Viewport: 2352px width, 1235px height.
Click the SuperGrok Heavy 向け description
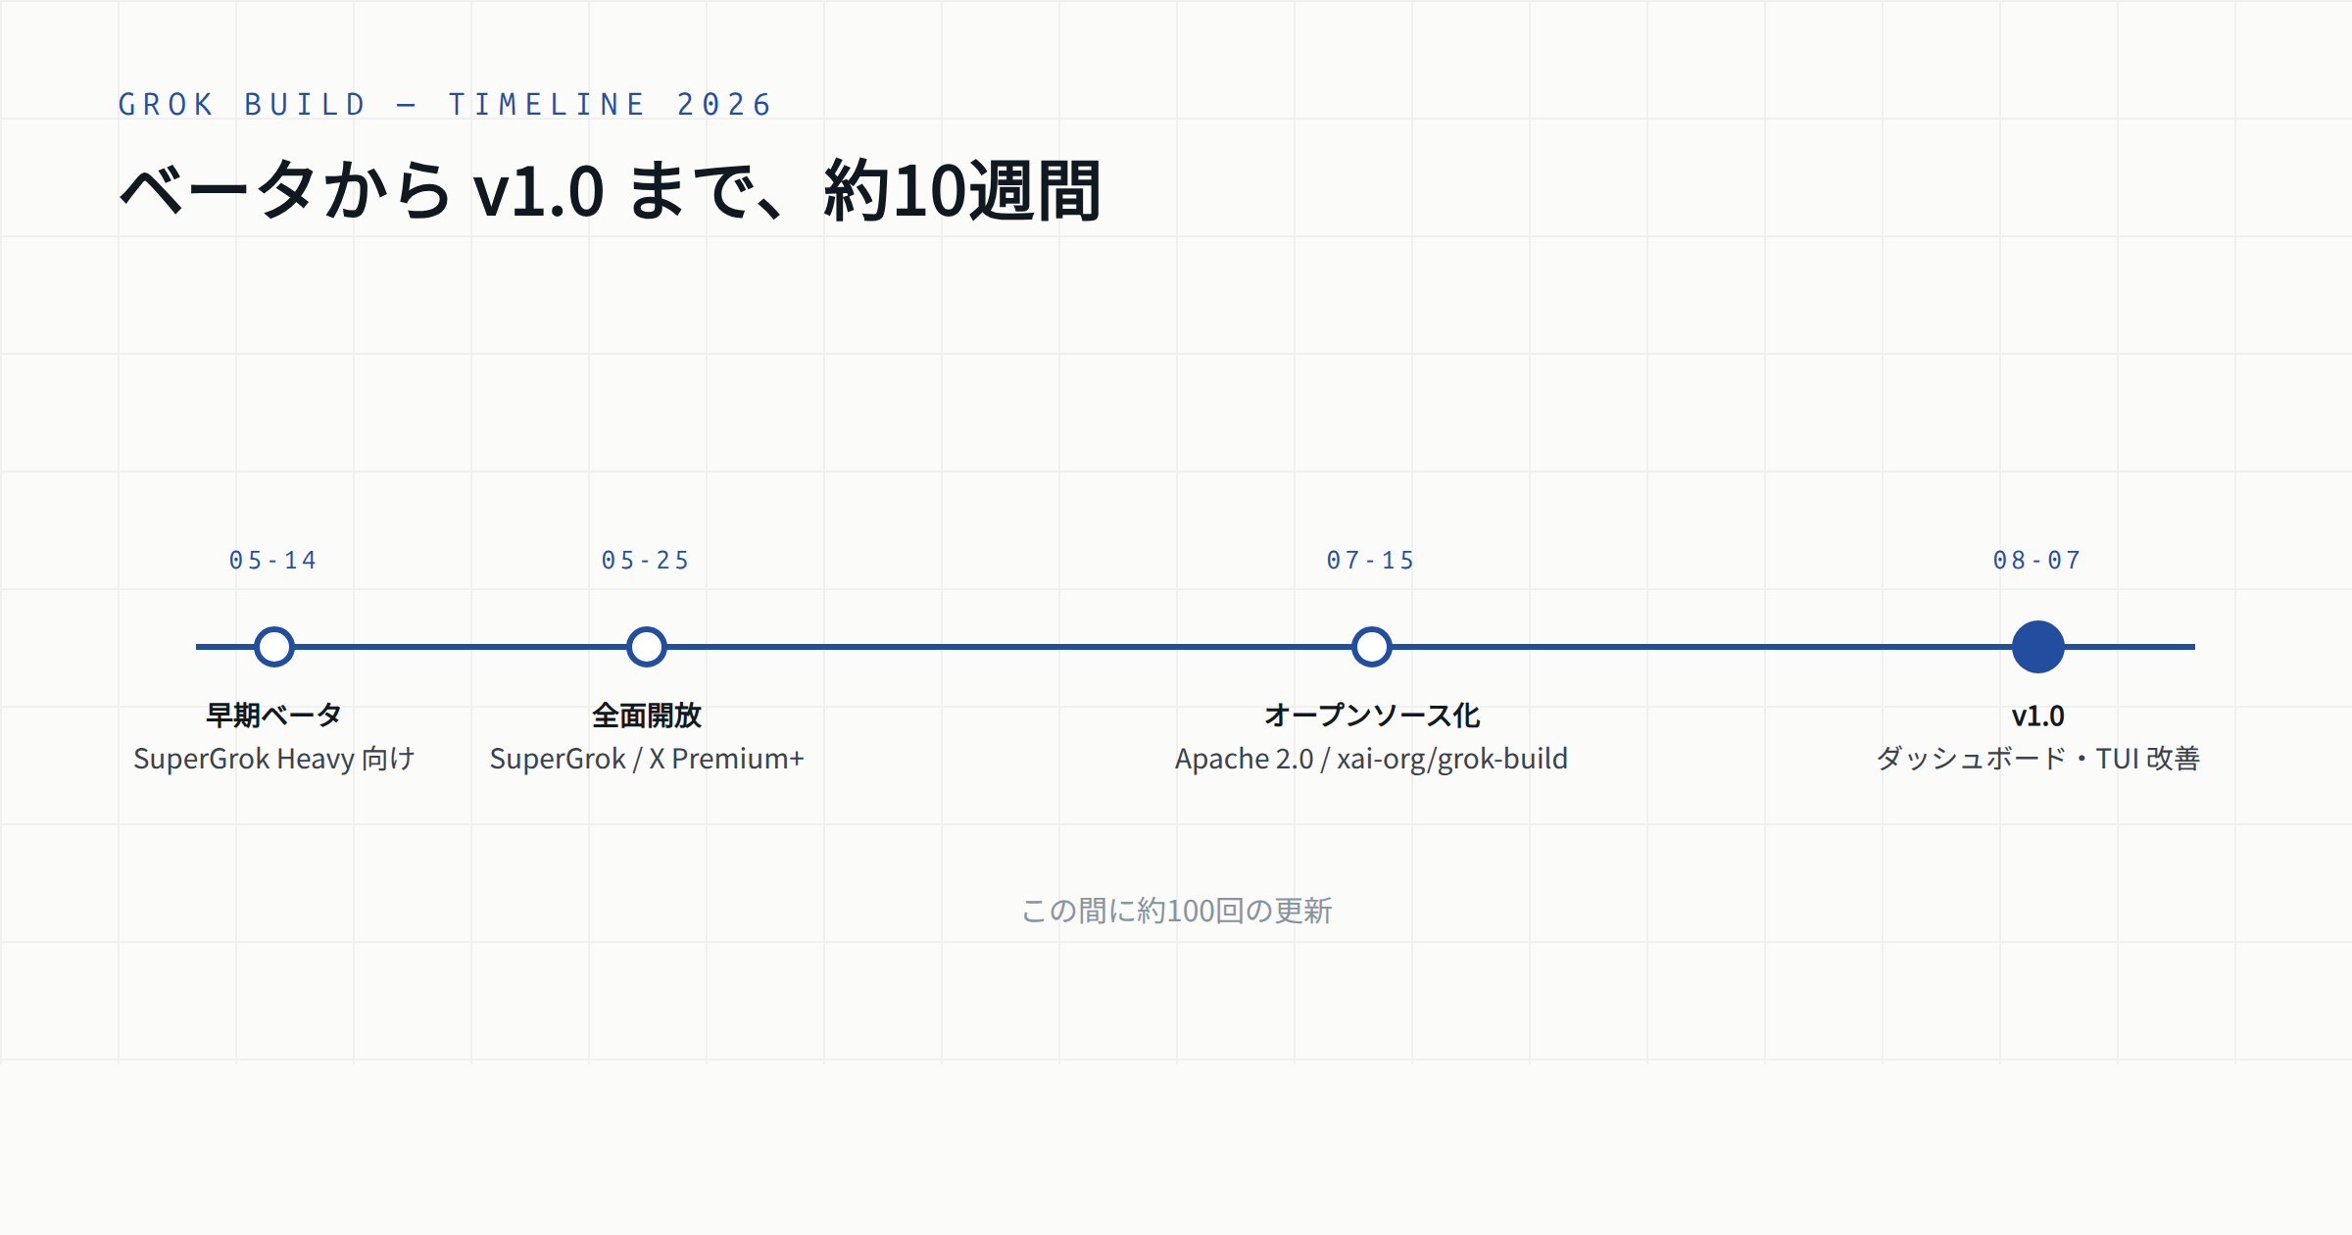click(x=274, y=759)
